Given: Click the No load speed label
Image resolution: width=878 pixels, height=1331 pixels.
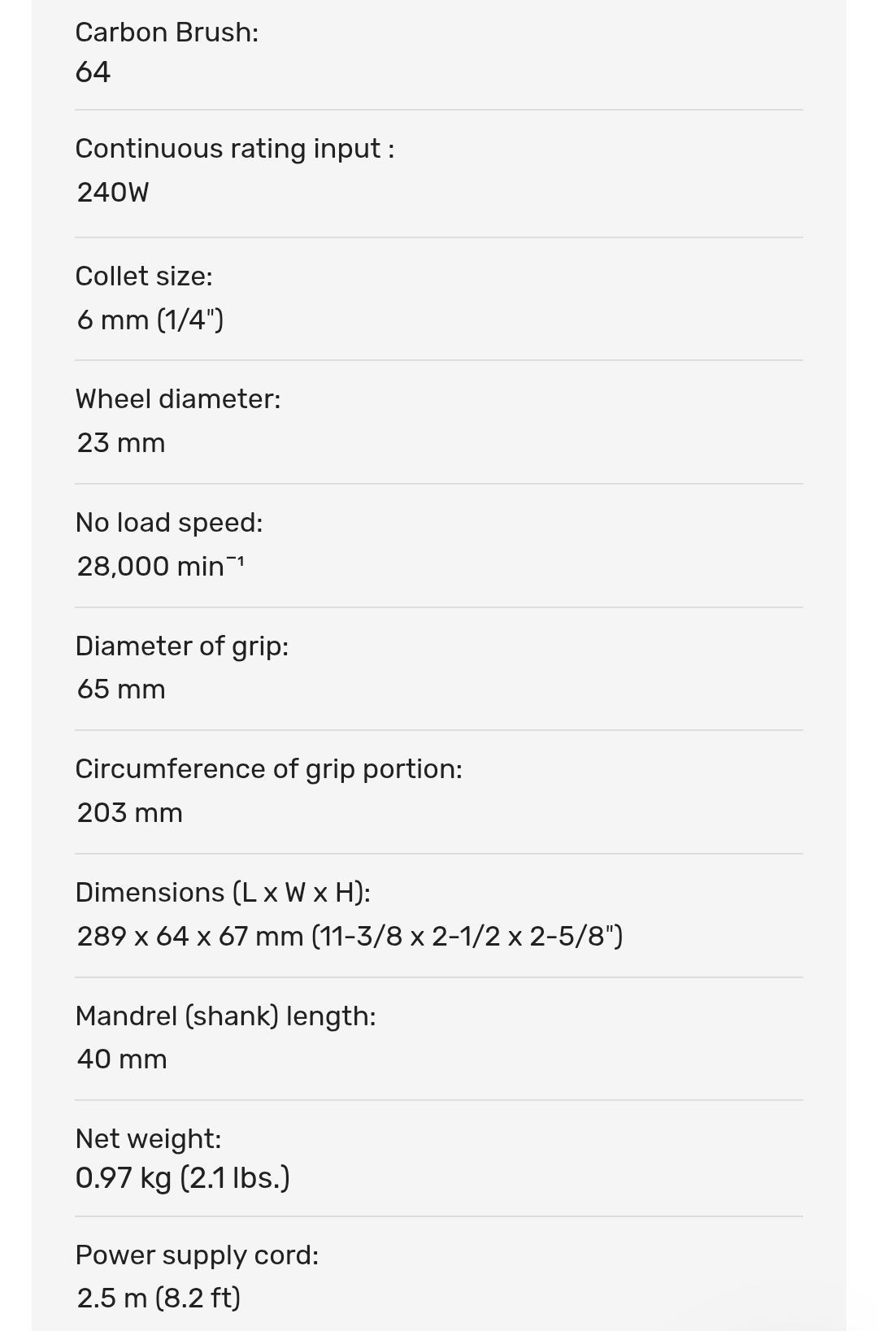Looking at the screenshot, I should (x=169, y=523).
